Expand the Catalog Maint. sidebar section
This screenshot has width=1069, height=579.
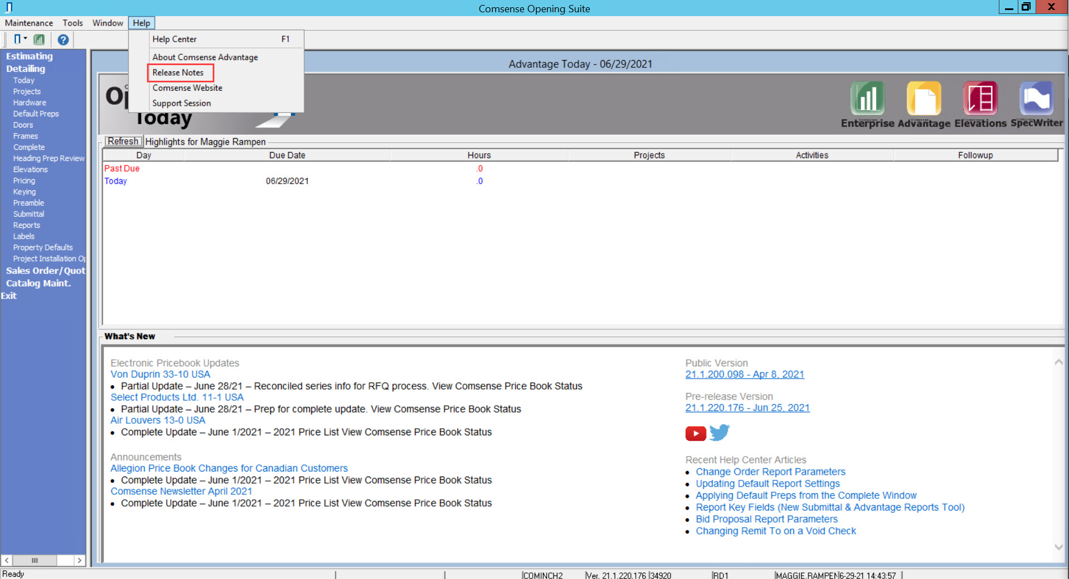click(38, 283)
